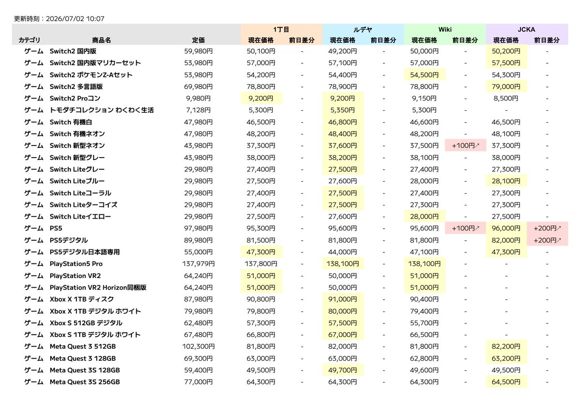Click the 102,300円 list price cell
This screenshot has height=410, width=580.
click(x=198, y=347)
